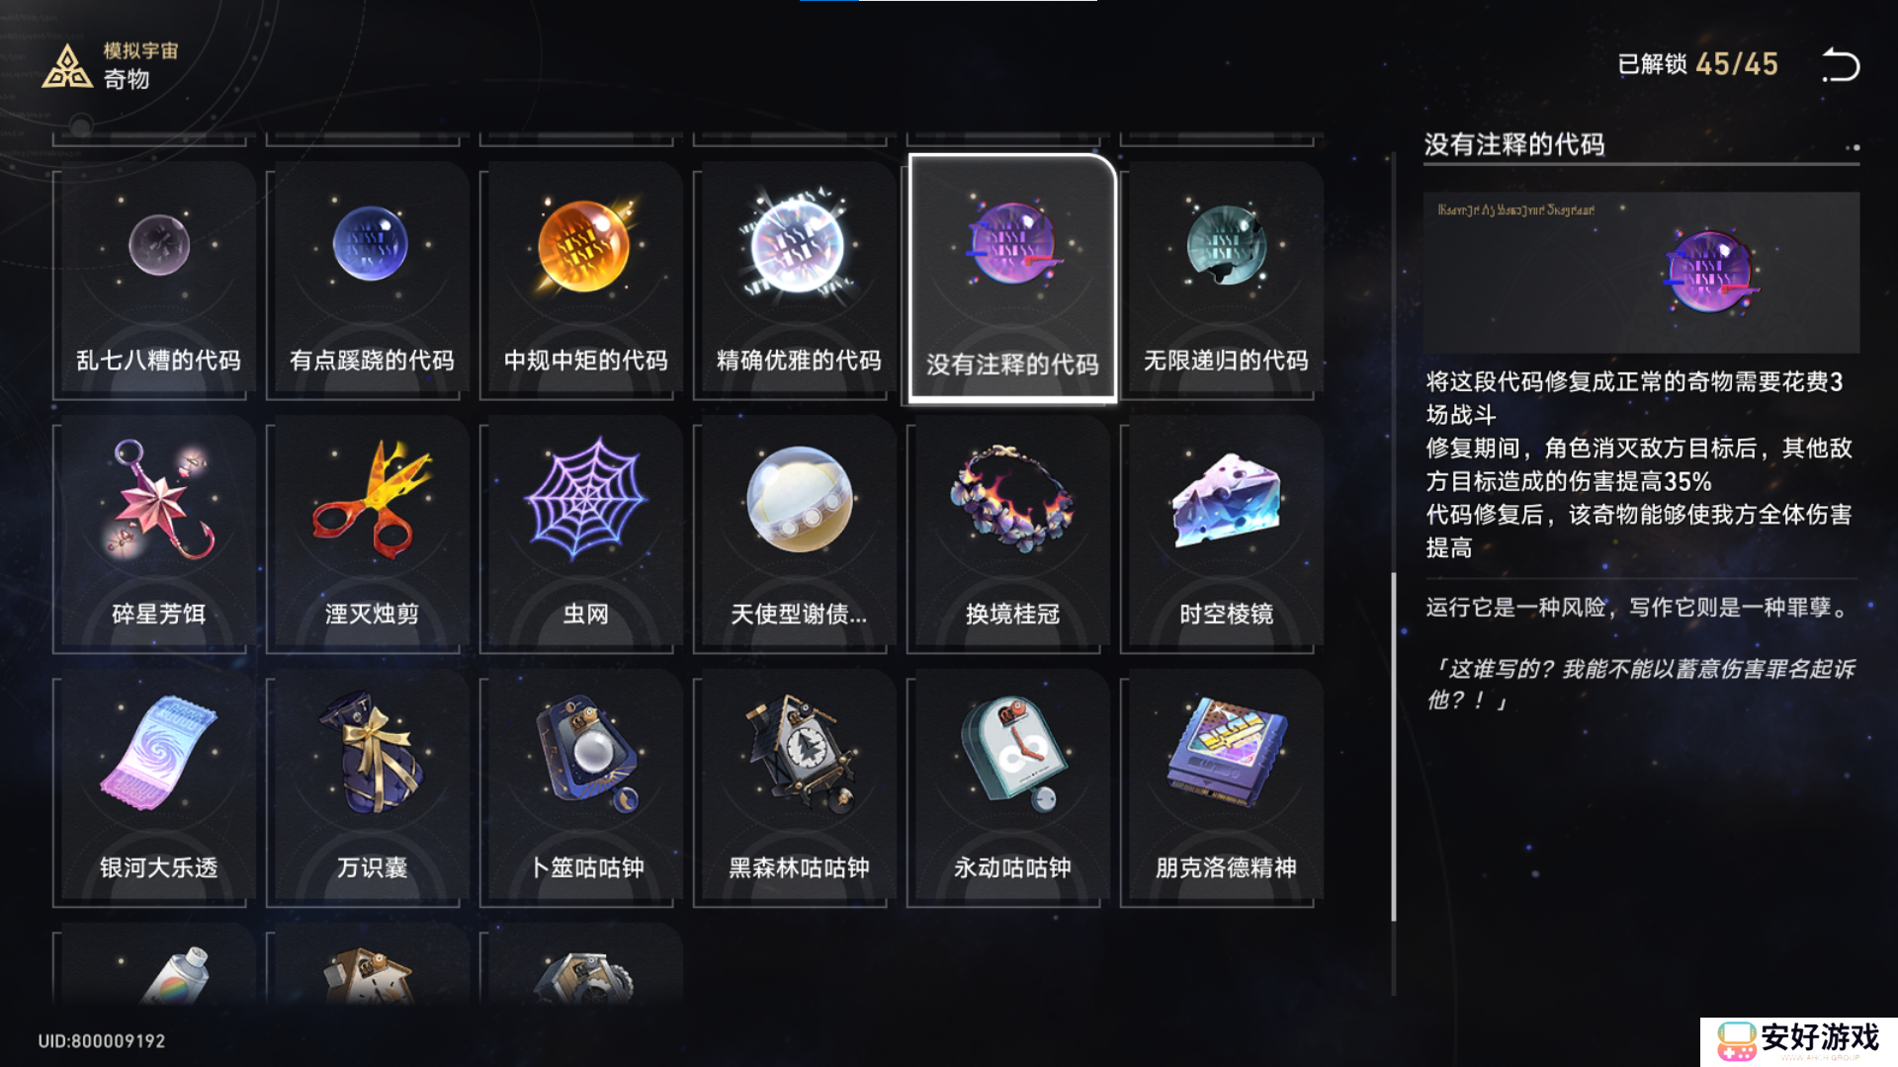Click the 没有注释的代码 detail preview image

1641,273
